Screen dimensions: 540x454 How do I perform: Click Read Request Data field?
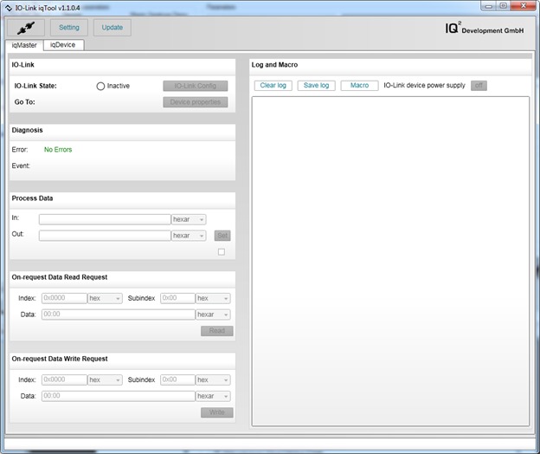(119, 315)
